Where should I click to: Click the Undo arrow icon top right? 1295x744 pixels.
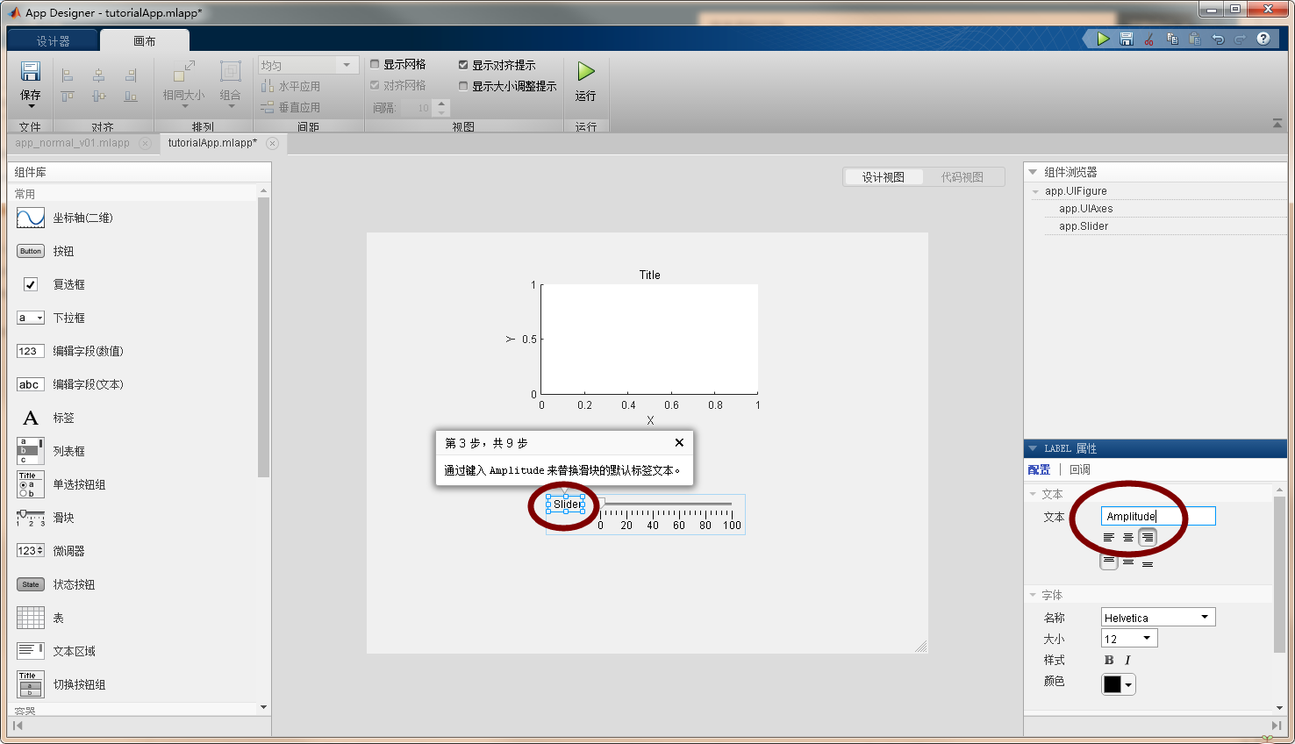[x=1219, y=39]
